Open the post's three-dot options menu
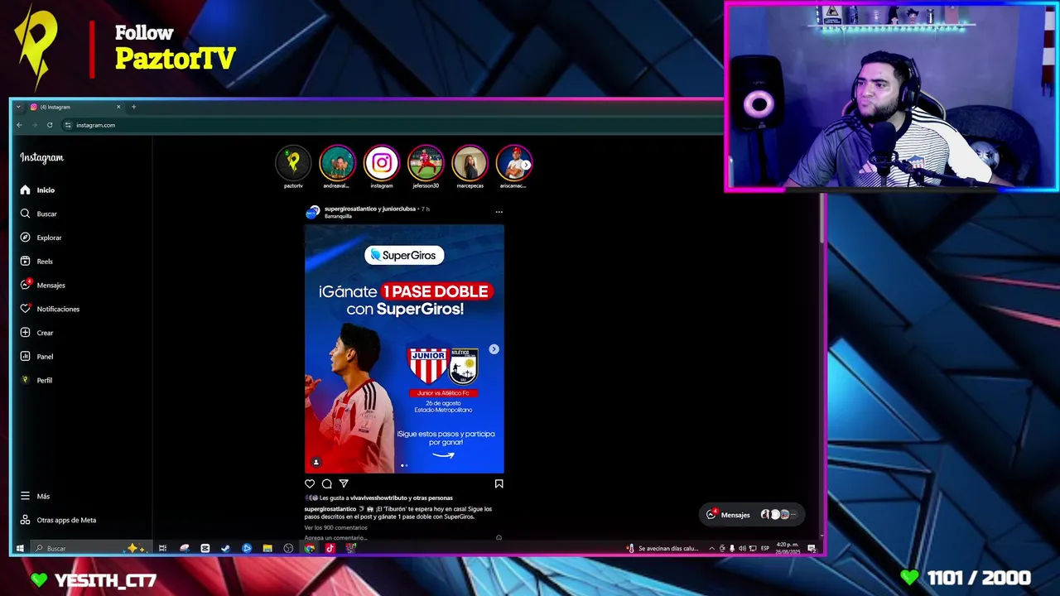 499,212
